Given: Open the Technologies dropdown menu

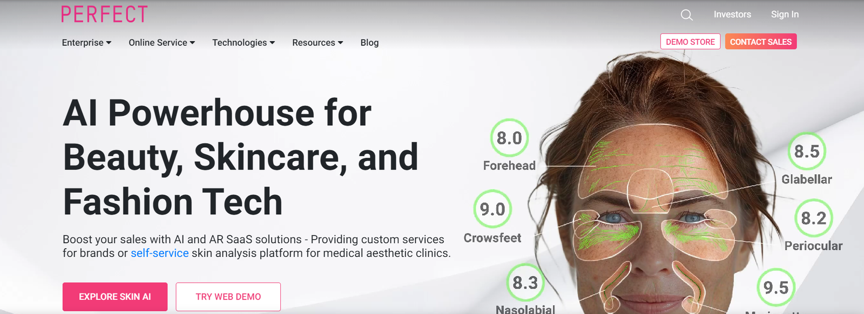Looking at the screenshot, I should point(244,43).
